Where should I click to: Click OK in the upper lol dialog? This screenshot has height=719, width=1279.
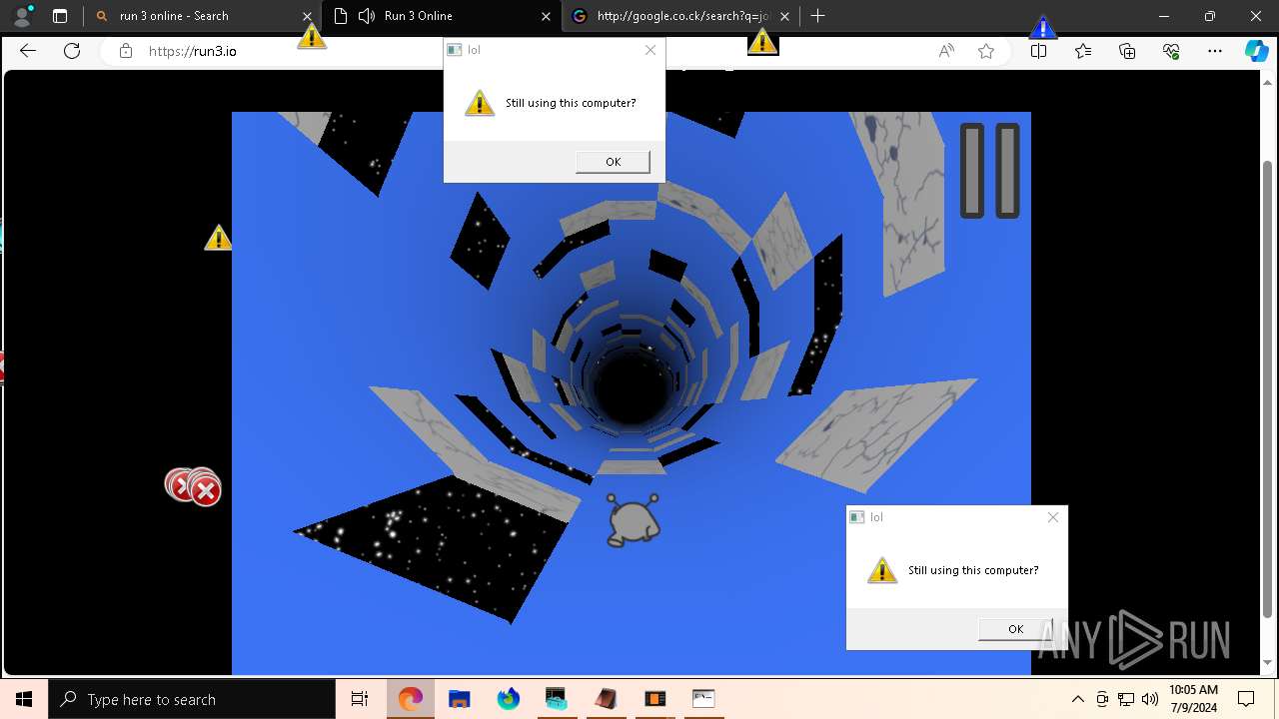tap(613, 162)
